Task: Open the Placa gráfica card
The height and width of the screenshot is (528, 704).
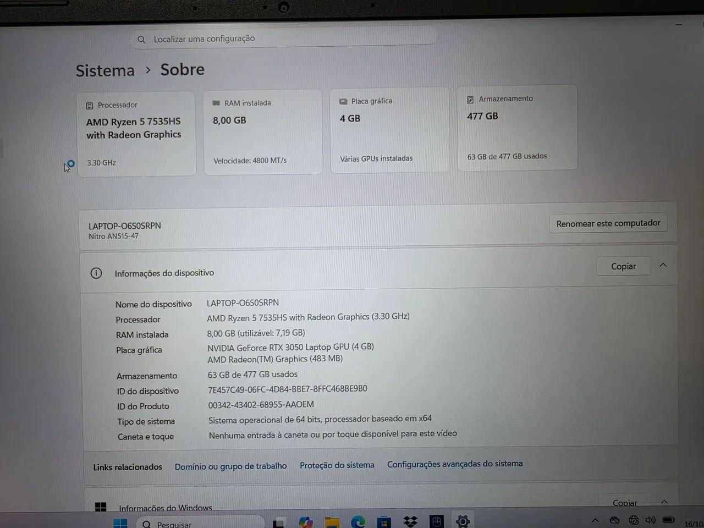Action: point(390,130)
